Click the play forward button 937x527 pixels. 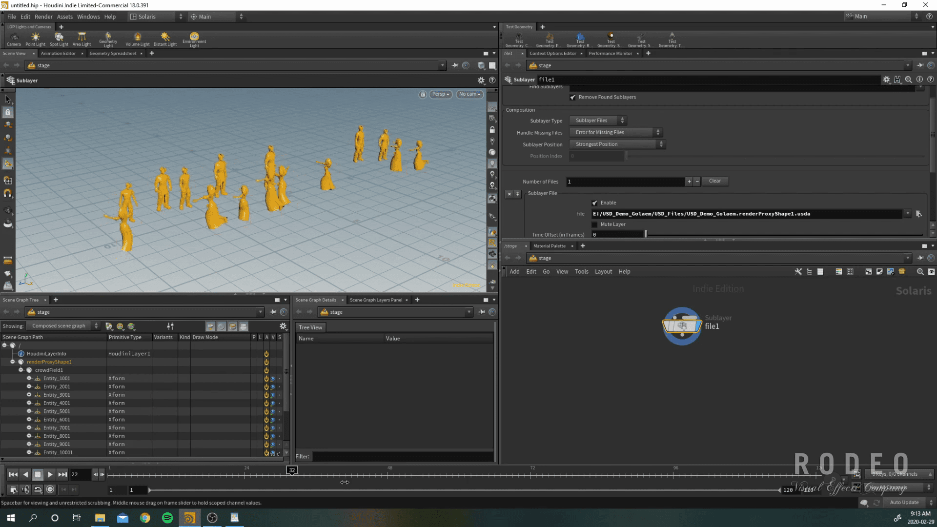50,474
